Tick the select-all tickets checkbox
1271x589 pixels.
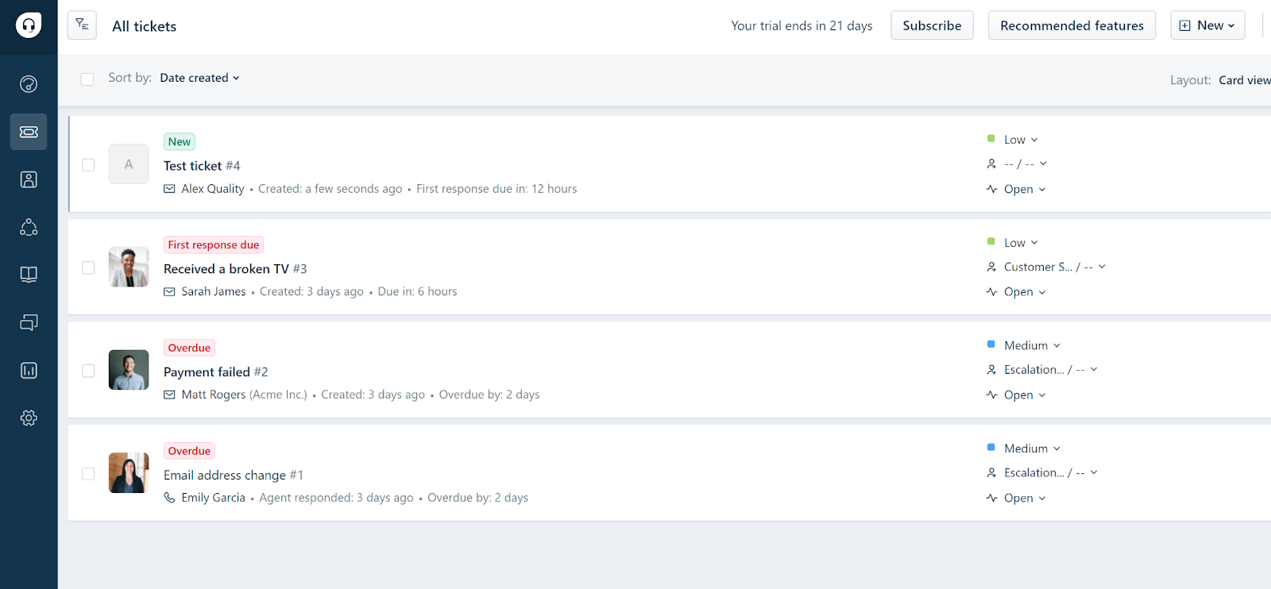[x=87, y=79]
